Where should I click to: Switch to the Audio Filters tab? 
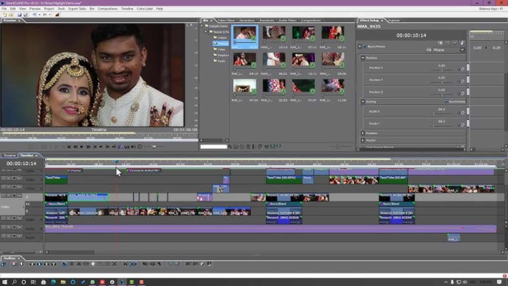point(287,20)
